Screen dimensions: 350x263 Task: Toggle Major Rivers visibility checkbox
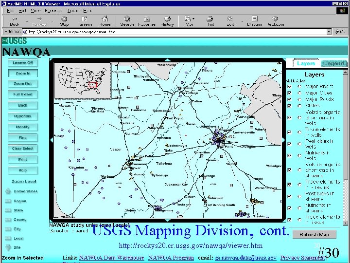click(x=289, y=87)
